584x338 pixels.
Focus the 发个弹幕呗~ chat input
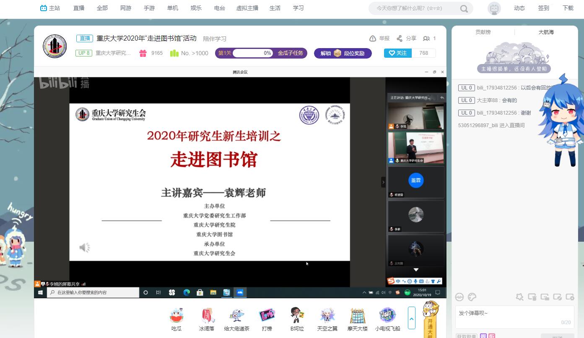[x=514, y=317]
